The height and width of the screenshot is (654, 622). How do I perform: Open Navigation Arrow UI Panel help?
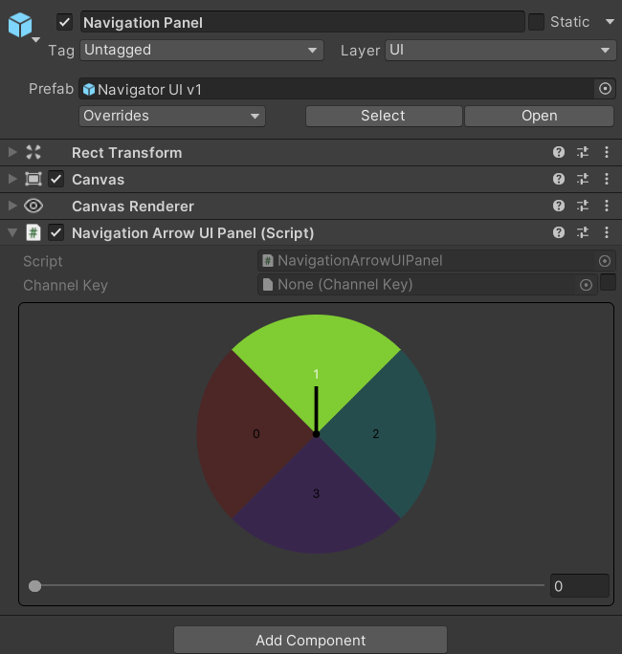point(559,232)
